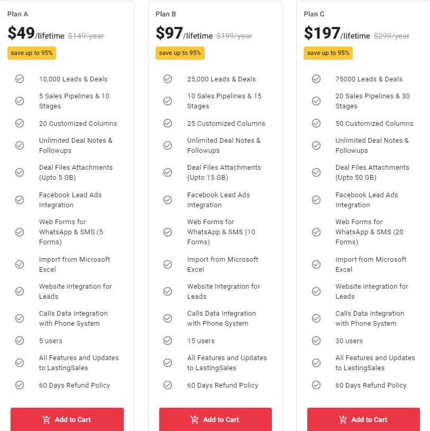Click the checkmark beside Plan B's Facebook Lead Ads Integration
The height and width of the screenshot is (431, 430).
168,199
